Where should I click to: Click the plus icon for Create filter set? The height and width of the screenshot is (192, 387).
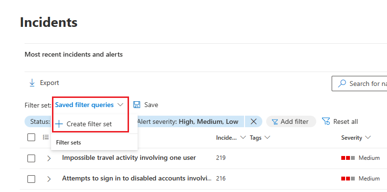coord(59,124)
